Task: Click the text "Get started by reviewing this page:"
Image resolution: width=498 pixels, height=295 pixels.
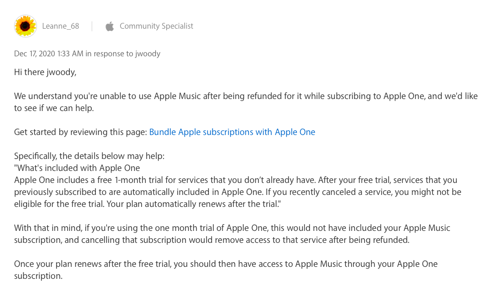Action: [80, 132]
